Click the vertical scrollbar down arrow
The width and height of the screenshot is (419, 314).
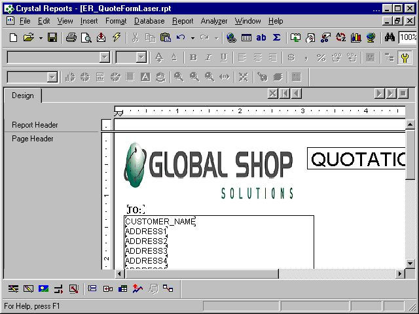410,264
